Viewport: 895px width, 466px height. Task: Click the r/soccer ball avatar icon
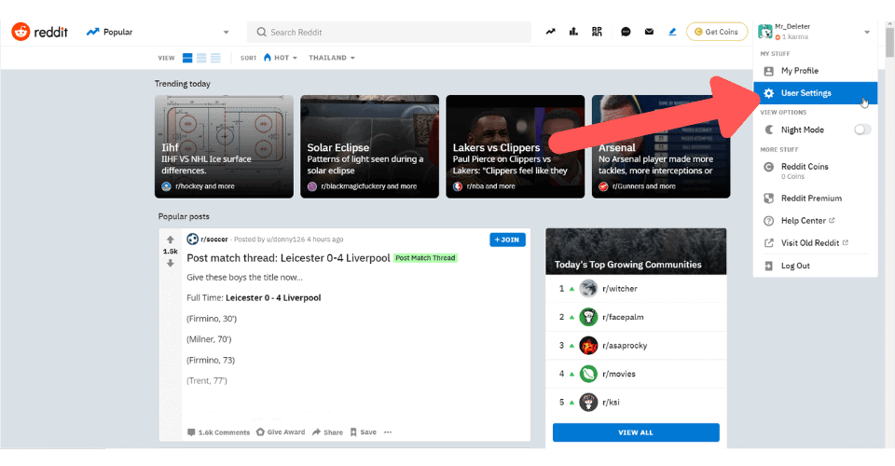[x=192, y=240]
